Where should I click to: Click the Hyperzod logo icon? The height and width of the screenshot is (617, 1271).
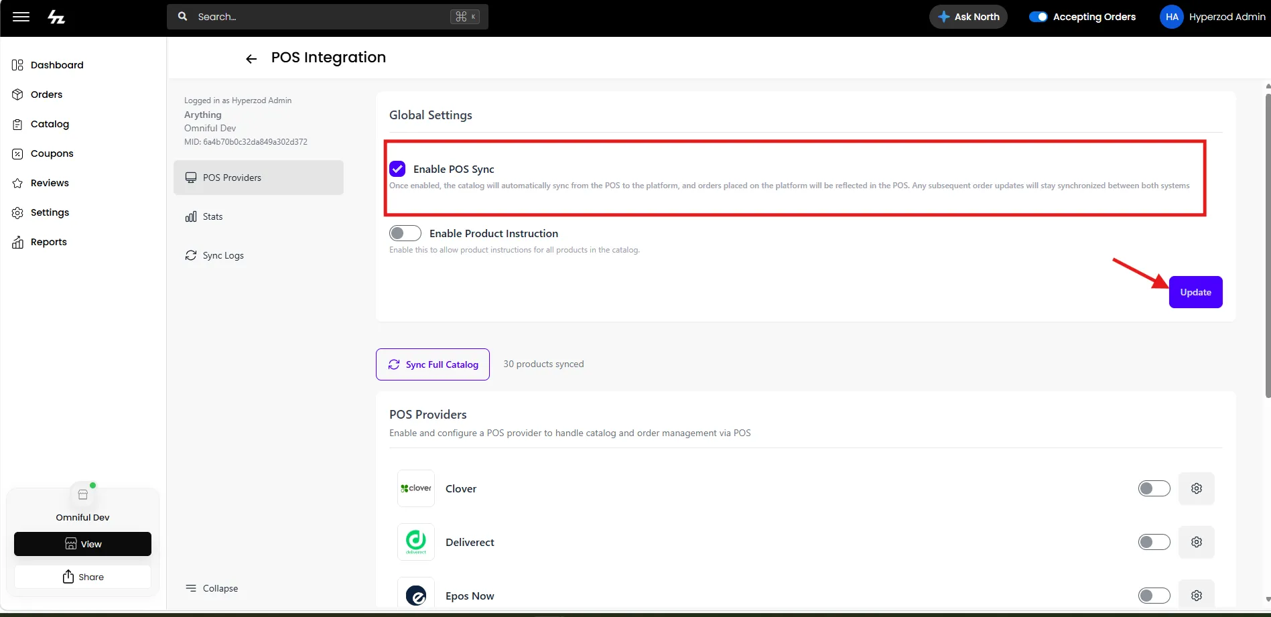56,17
